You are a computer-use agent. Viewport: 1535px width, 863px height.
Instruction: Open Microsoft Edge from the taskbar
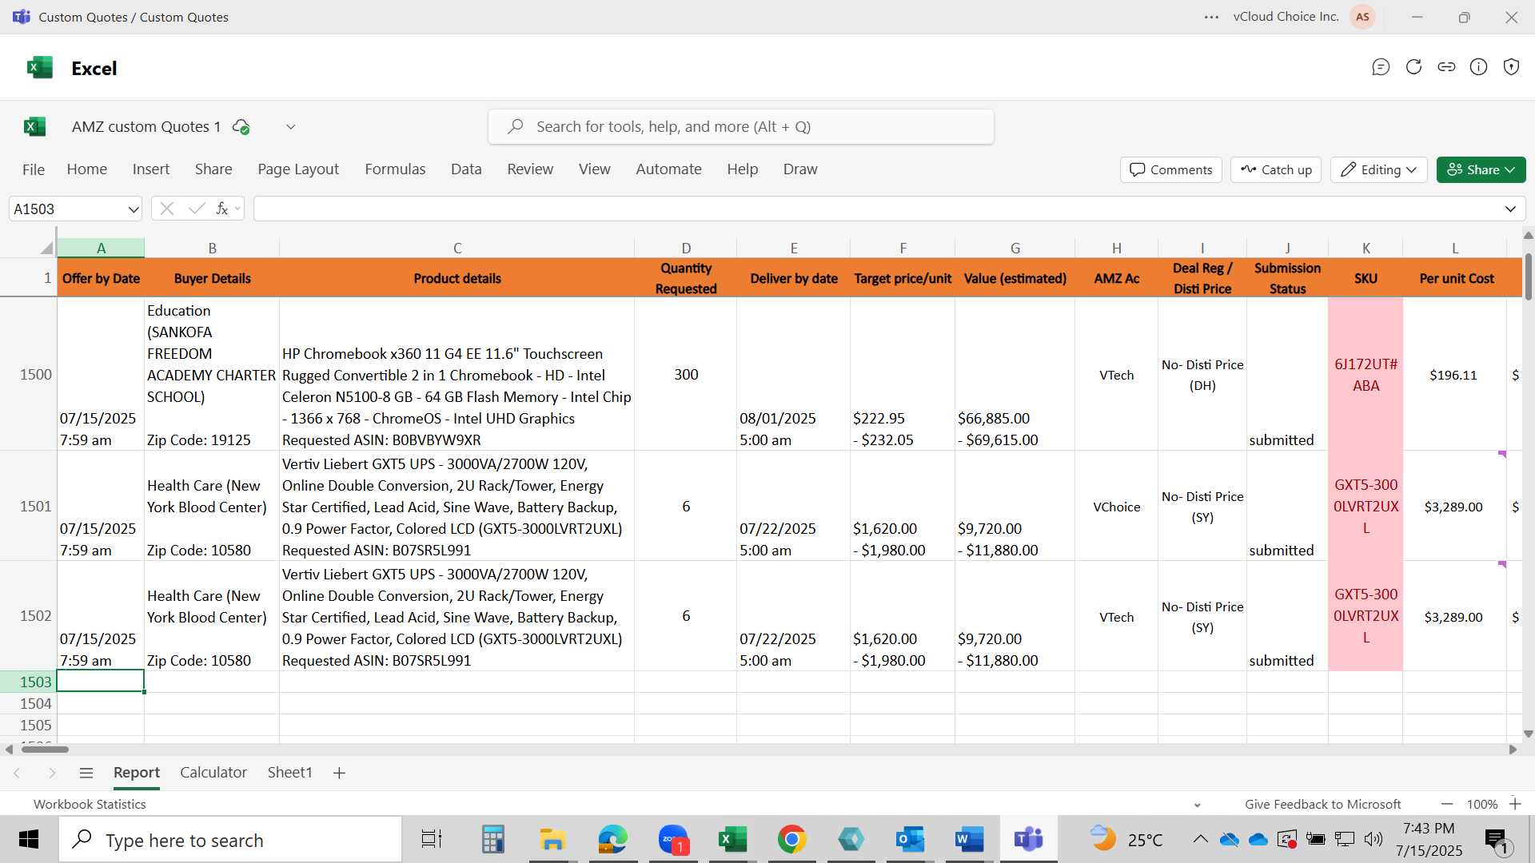612,840
